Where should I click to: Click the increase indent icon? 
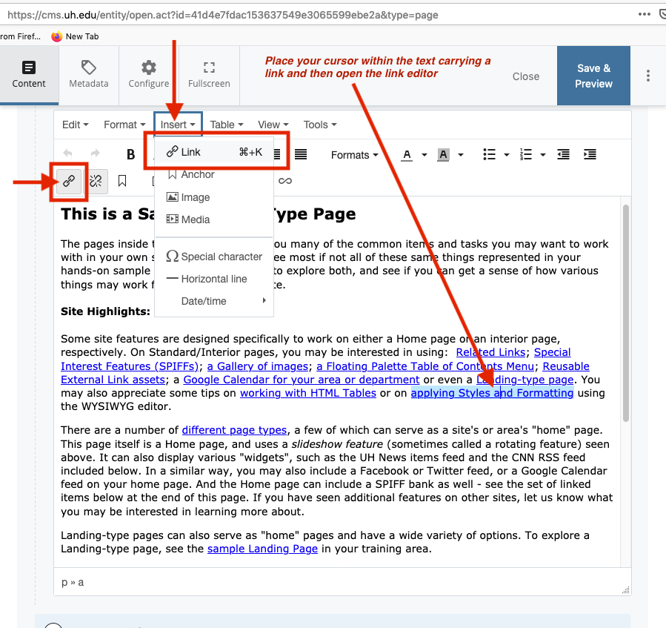[x=590, y=154]
